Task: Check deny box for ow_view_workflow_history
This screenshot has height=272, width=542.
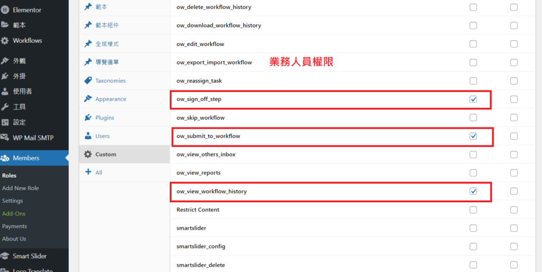Action: tap(513, 191)
